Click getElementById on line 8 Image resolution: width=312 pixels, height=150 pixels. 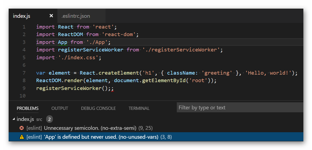coord(164,81)
